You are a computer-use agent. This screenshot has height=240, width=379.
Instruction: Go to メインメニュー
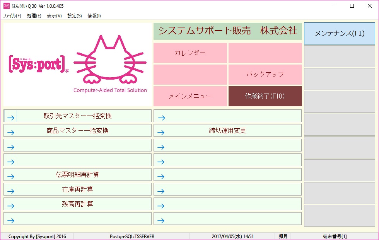click(190, 96)
